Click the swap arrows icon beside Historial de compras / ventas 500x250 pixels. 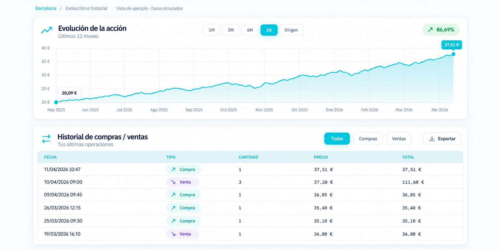tap(46, 139)
